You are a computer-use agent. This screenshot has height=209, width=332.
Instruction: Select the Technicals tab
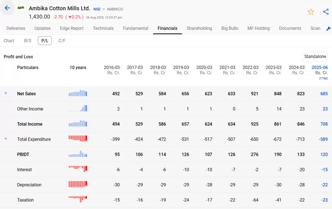coord(103,28)
